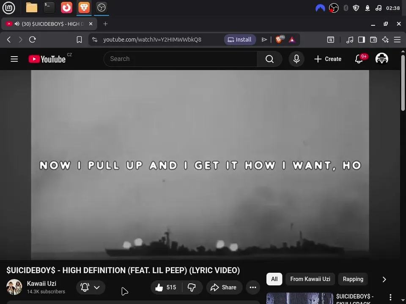Open YouTube notifications bell
Screen dimensions: 406x304
(359, 59)
